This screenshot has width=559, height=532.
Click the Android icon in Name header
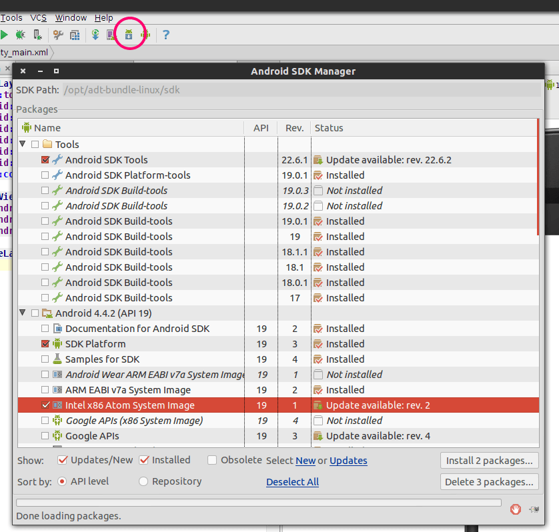pos(27,127)
